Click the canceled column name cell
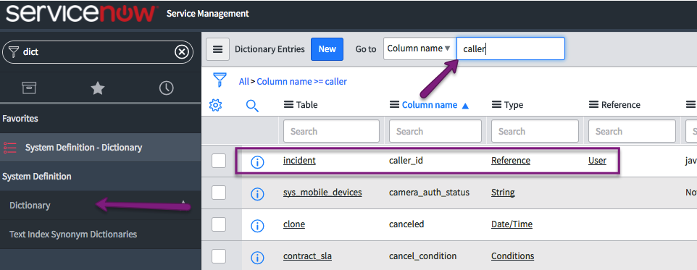 tap(406, 224)
